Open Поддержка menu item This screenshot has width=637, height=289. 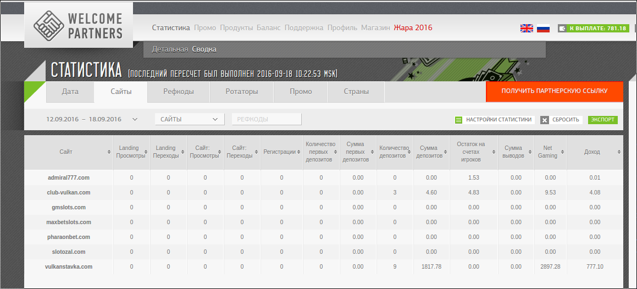pos(304,28)
